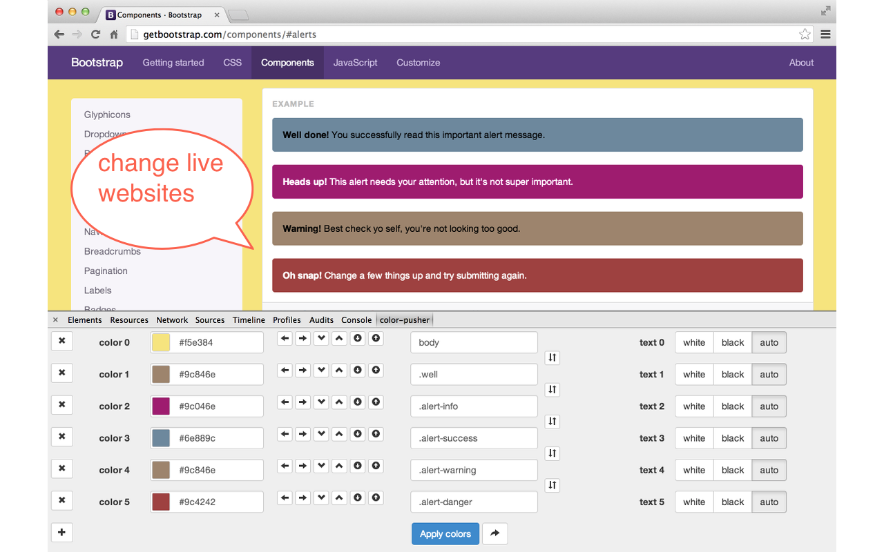Set text 0 to white
Screen dimensions: 884x552
tap(694, 342)
